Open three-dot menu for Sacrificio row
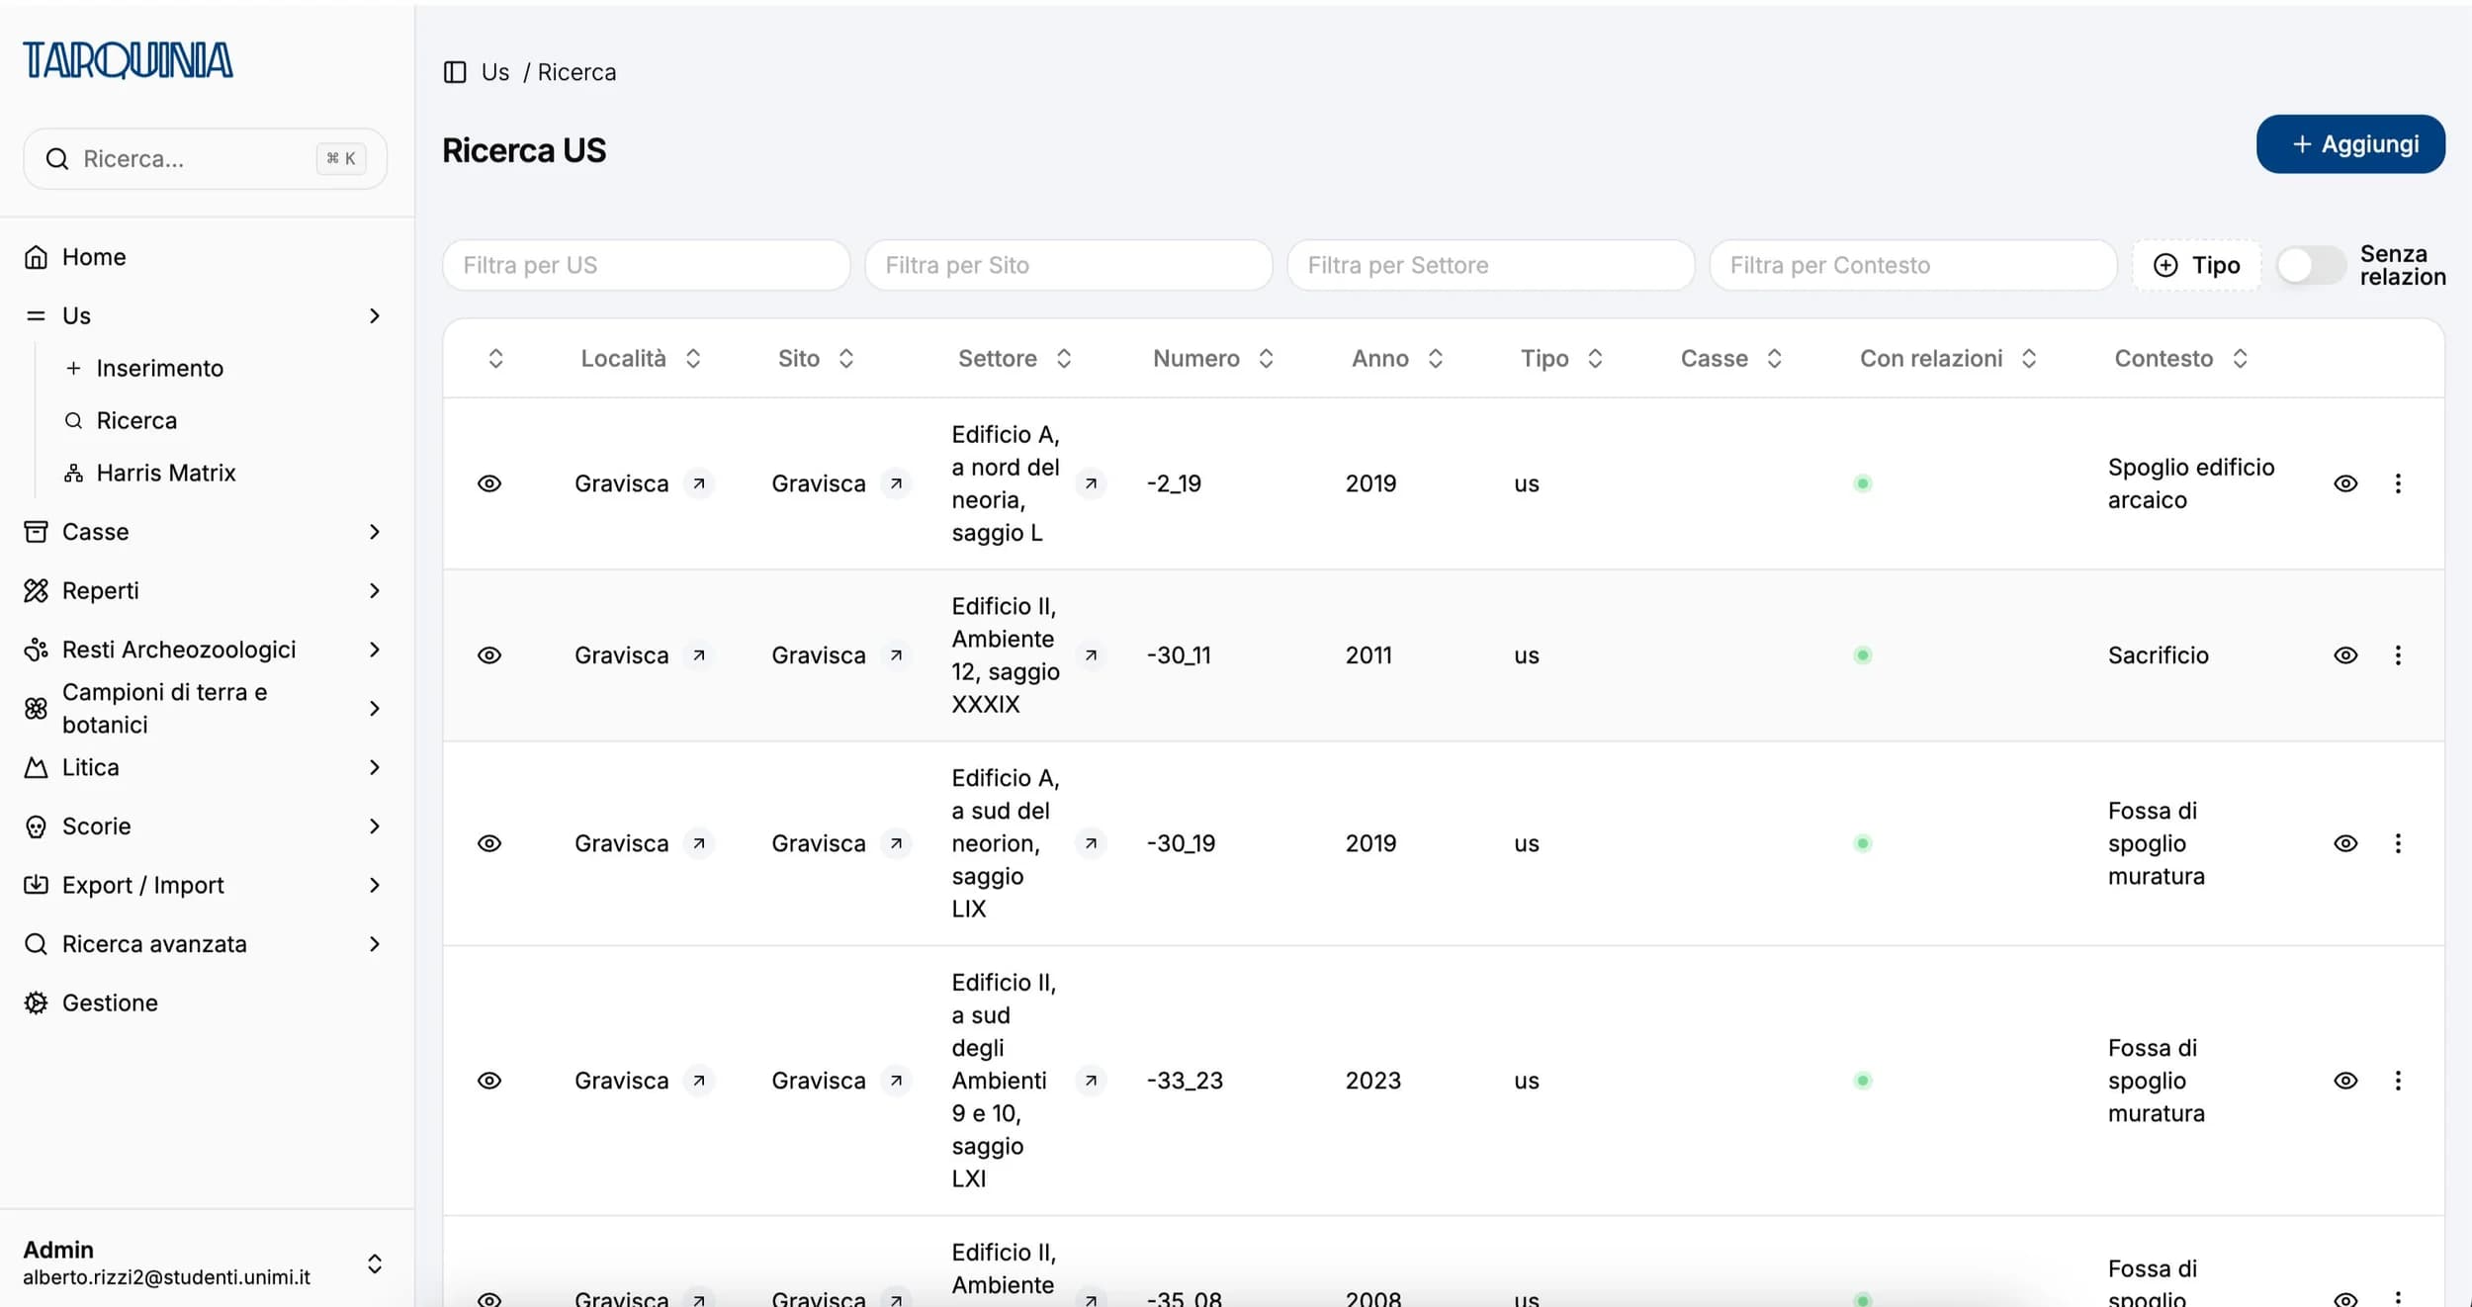This screenshot has width=2472, height=1307. (2398, 655)
